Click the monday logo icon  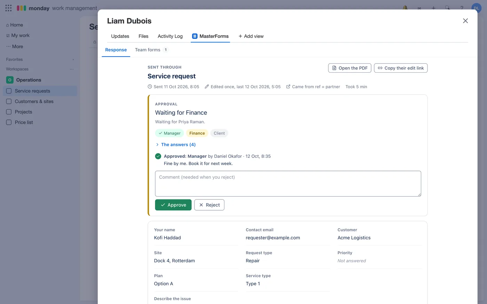pyautogui.click(x=22, y=8)
